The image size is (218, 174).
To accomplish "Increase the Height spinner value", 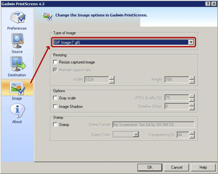I will pyautogui.click(x=192, y=78).
